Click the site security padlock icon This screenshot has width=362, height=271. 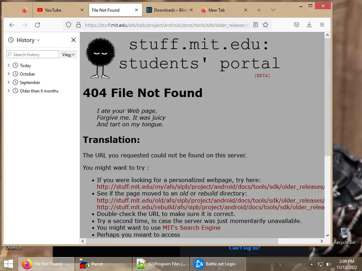click(x=78, y=25)
